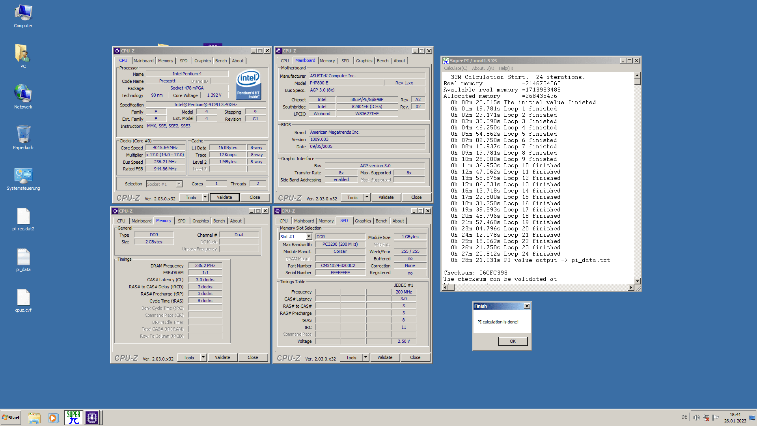The width and height of the screenshot is (757, 426).
Task: Click Close button in Memory window
Action: [253, 357]
